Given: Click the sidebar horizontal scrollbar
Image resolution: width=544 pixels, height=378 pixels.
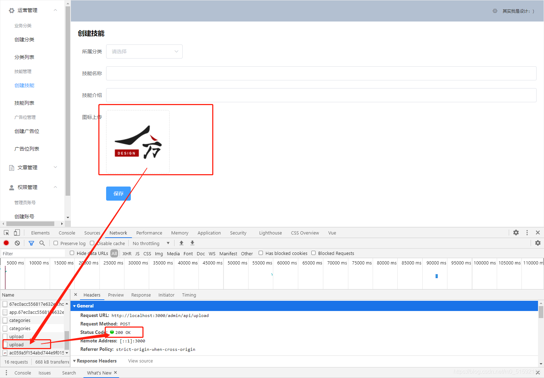Looking at the screenshot, I should click(30, 224).
